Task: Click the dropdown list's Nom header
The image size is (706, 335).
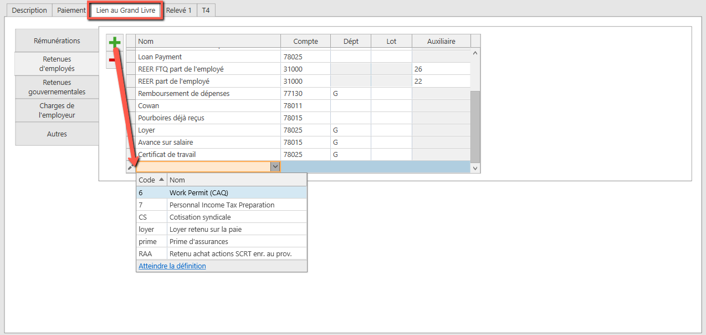Action: pos(237,180)
